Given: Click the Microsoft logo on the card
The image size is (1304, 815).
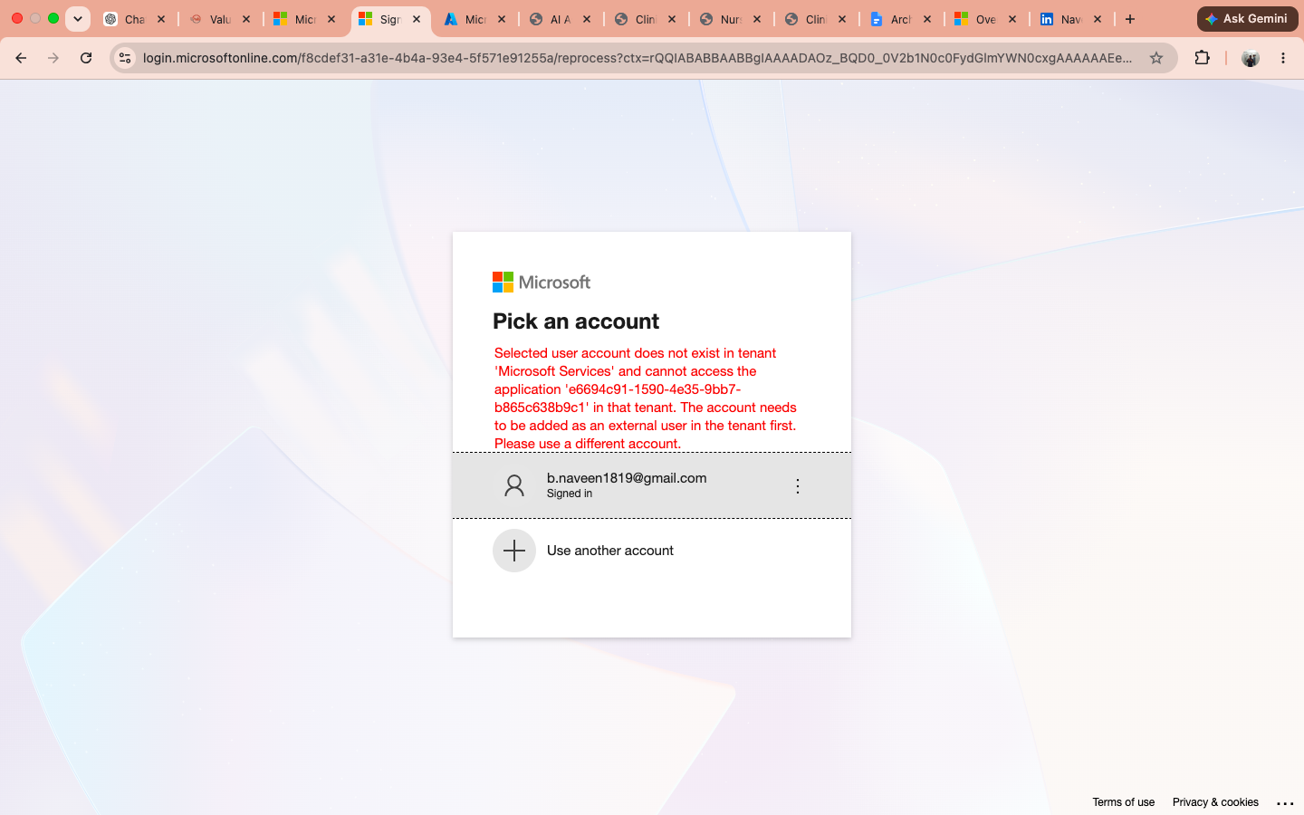Looking at the screenshot, I should (542, 283).
